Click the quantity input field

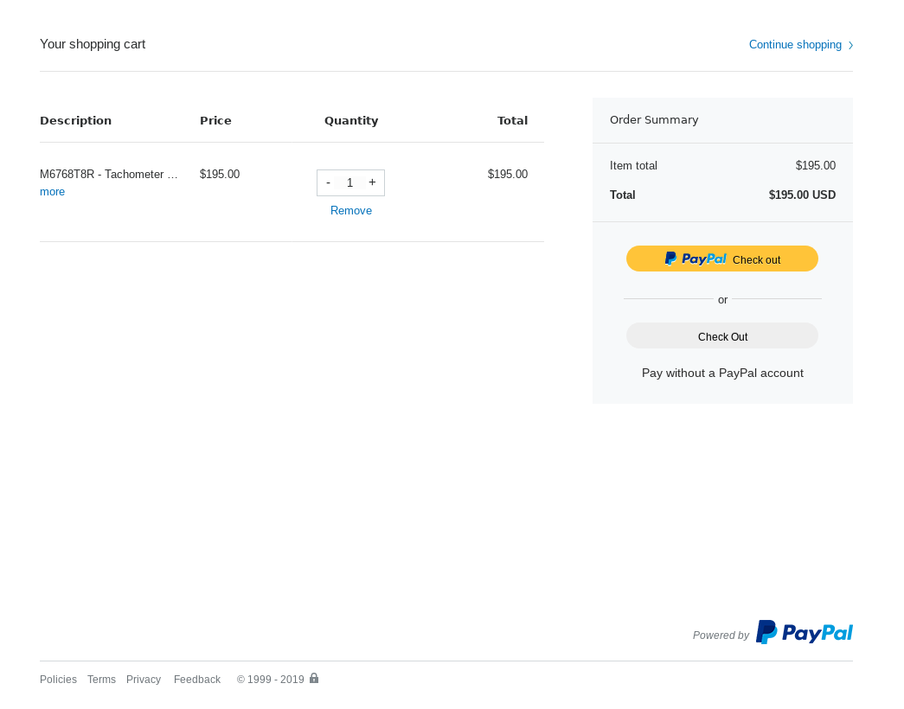click(x=350, y=182)
